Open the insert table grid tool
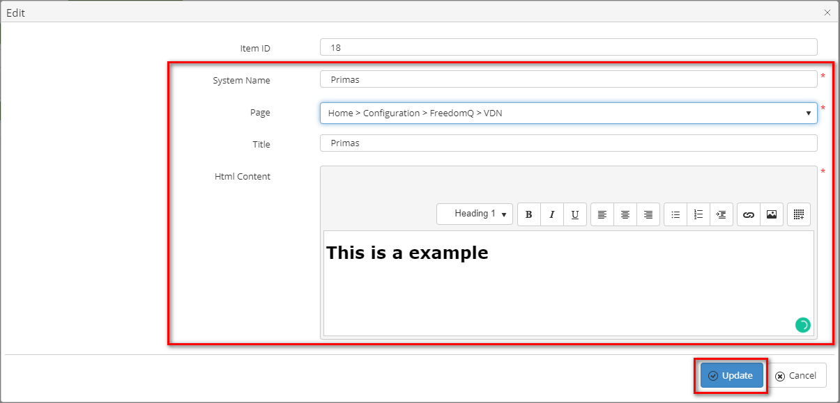 (x=799, y=214)
